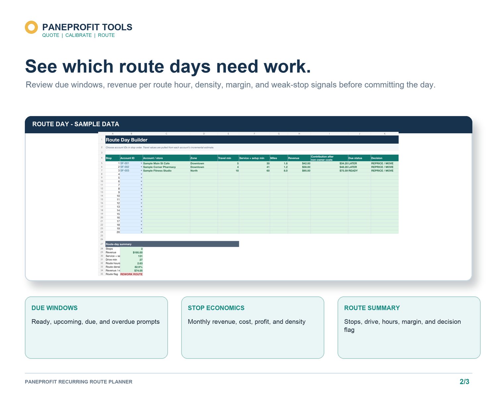
Task: Select the Stop column header
Action: tap(113, 158)
